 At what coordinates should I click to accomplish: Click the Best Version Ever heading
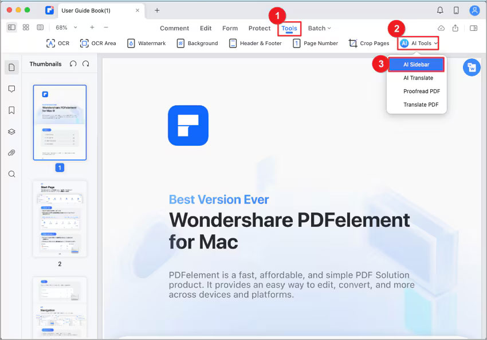point(219,200)
